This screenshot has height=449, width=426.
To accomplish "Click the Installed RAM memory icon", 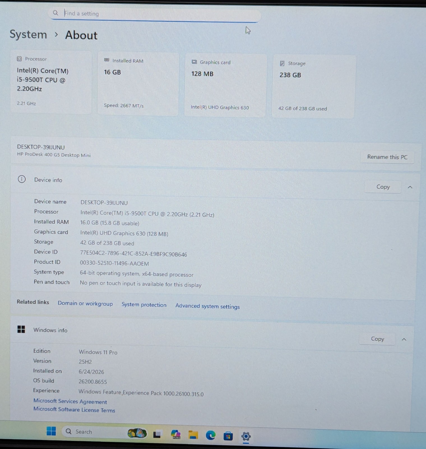I will coord(107,60).
